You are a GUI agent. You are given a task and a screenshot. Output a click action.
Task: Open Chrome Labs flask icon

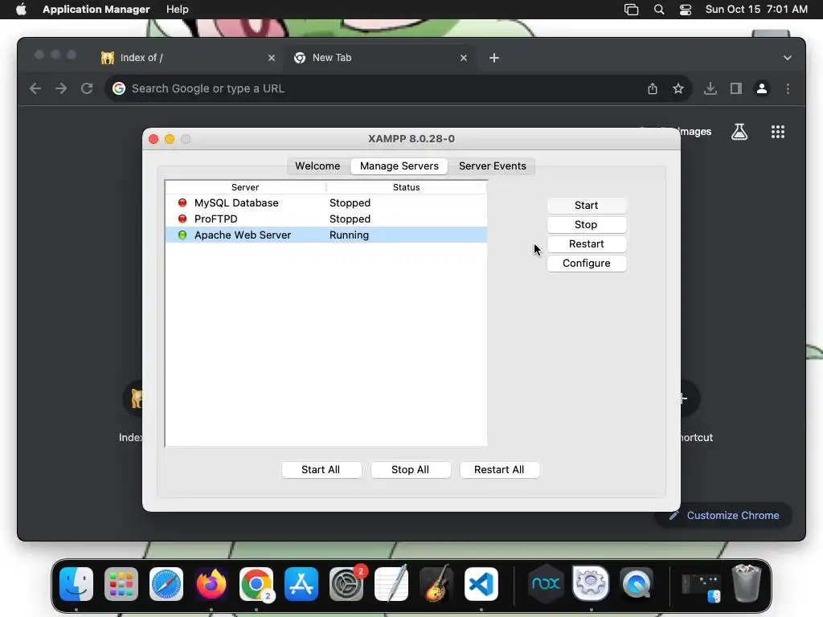click(739, 132)
